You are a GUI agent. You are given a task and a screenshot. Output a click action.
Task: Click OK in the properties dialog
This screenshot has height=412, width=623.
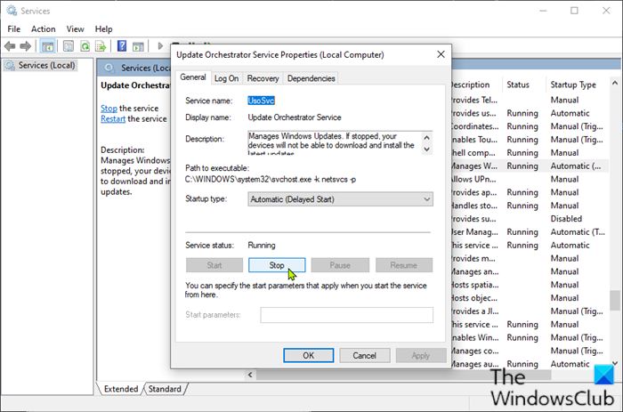click(x=309, y=356)
